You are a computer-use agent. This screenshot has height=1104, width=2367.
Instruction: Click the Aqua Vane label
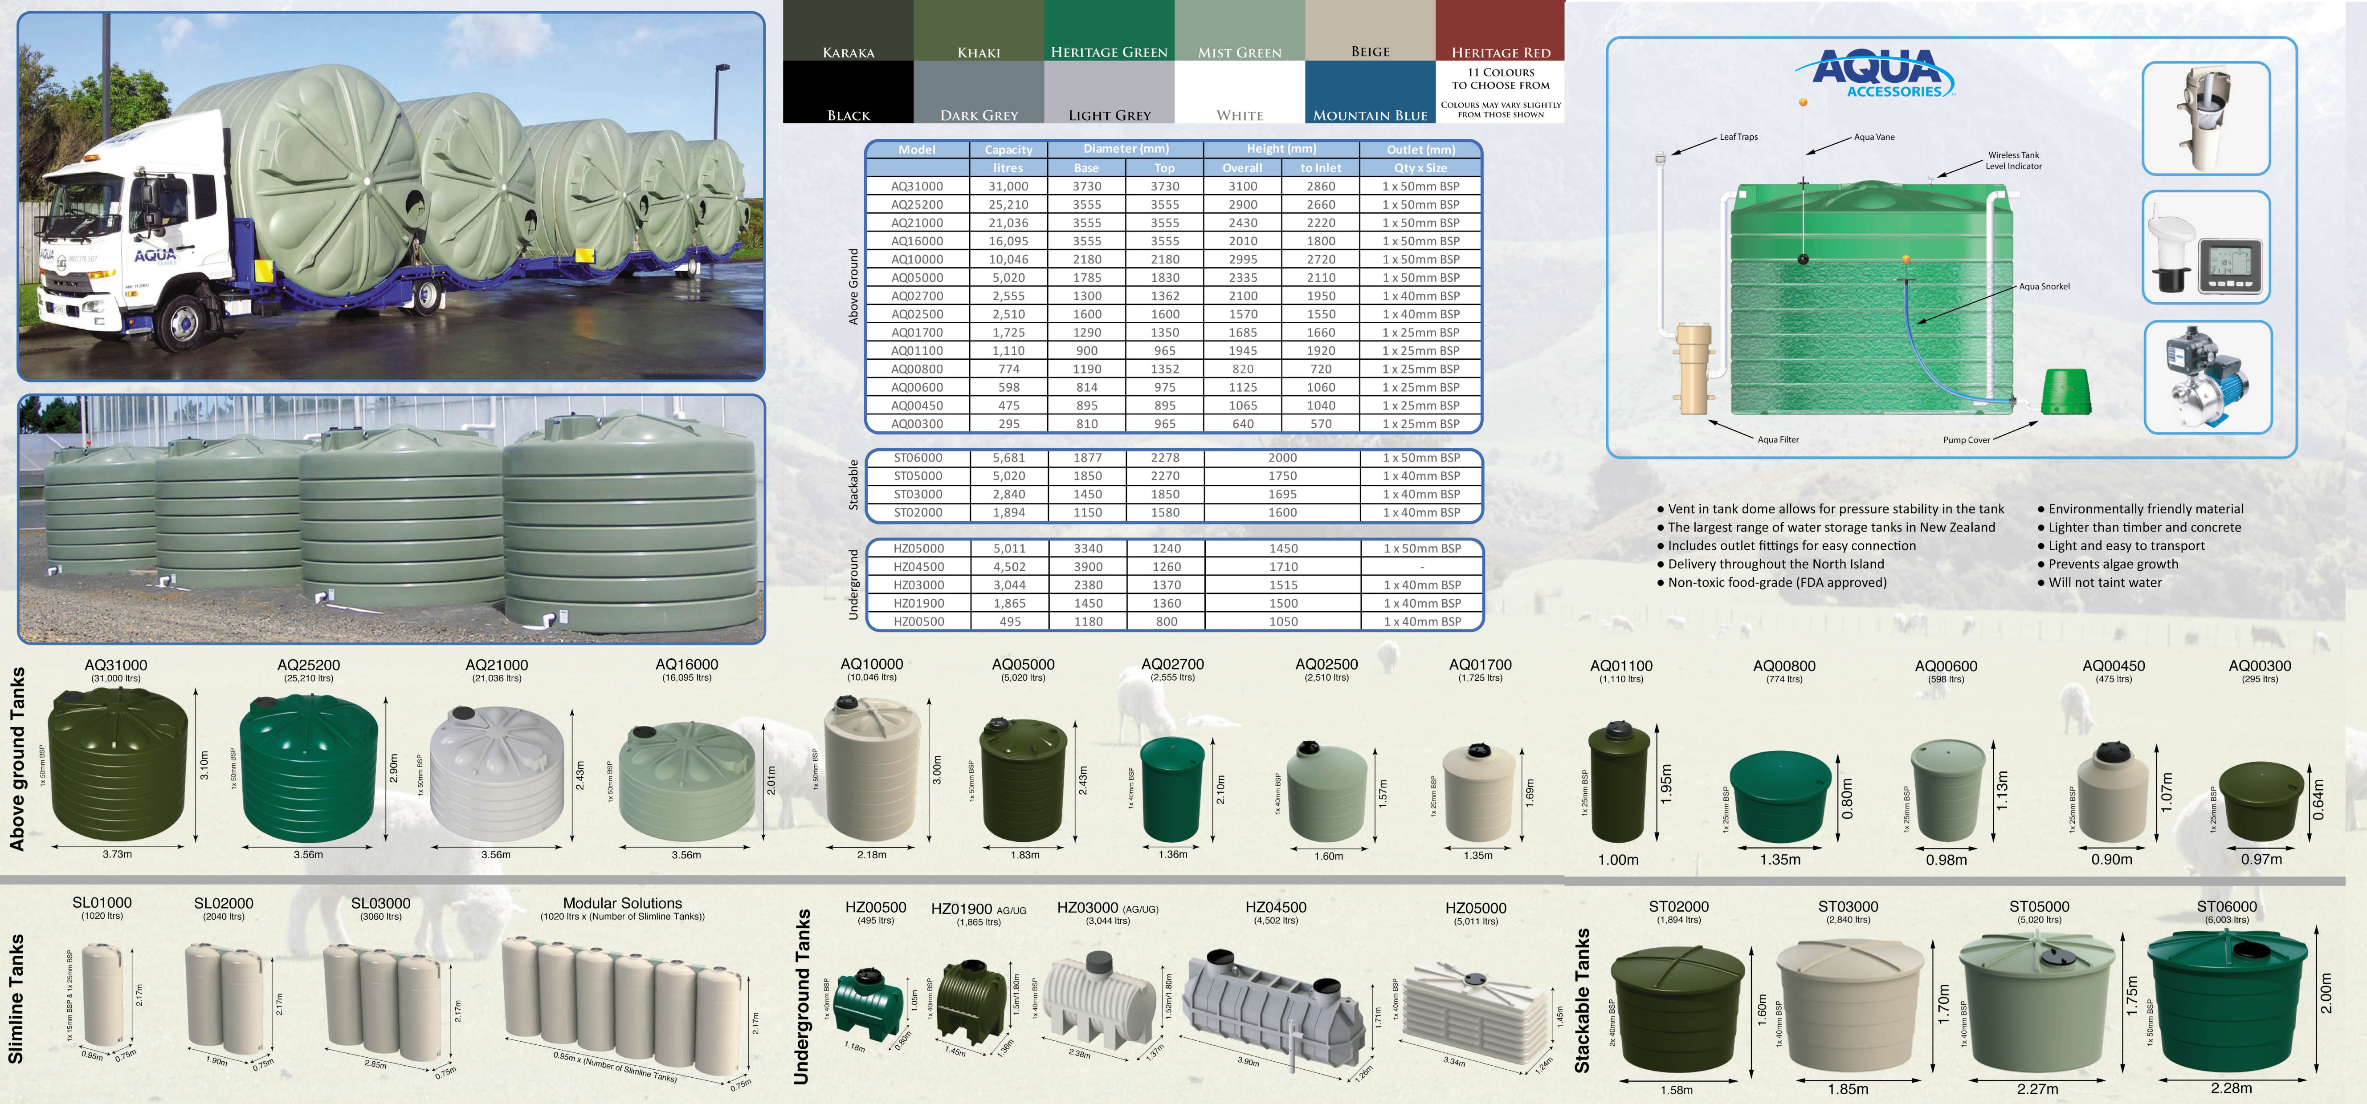click(1873, 137)
